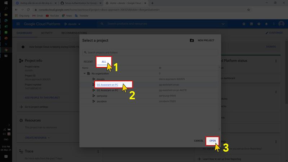Select the qertyuiop project row
288x162 pixels.
(x=102, y=96)
